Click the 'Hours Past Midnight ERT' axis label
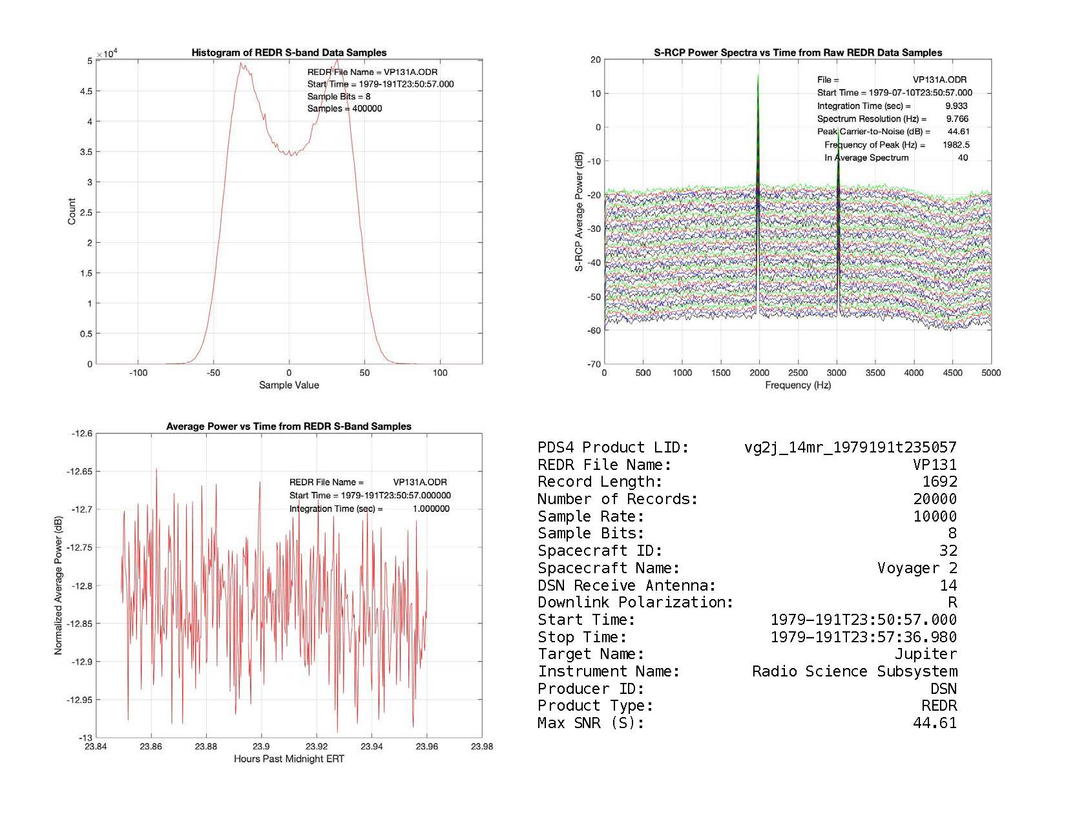Viewport: 1066px width, 823px height. (x=289, y=759)
